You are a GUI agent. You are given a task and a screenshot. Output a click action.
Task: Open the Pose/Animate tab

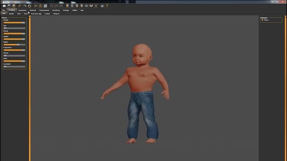[44, 10]
